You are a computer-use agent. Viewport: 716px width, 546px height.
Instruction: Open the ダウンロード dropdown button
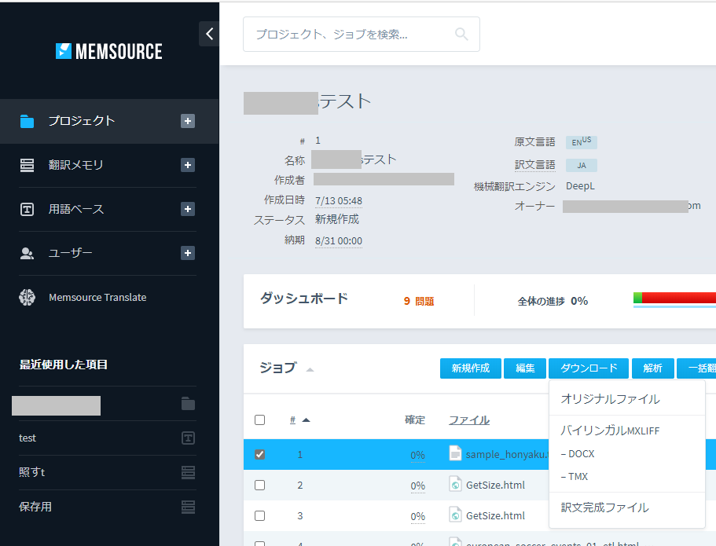pos(589,368)
